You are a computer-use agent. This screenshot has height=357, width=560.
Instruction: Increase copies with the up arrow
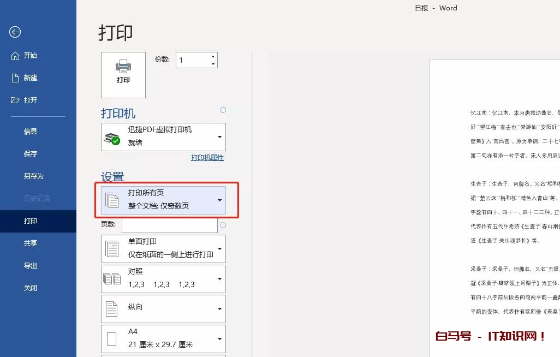[x=213, y=57]
